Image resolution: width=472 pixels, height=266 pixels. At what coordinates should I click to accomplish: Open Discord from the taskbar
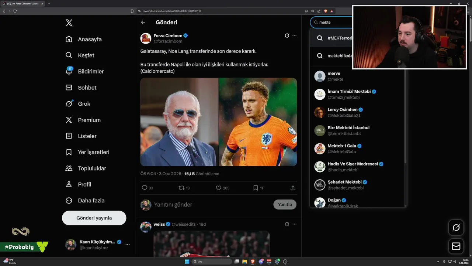click(261, 262)
